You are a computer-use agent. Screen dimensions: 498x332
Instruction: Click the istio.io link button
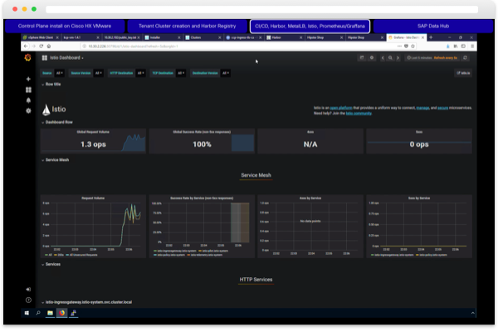tap(463, 73)
